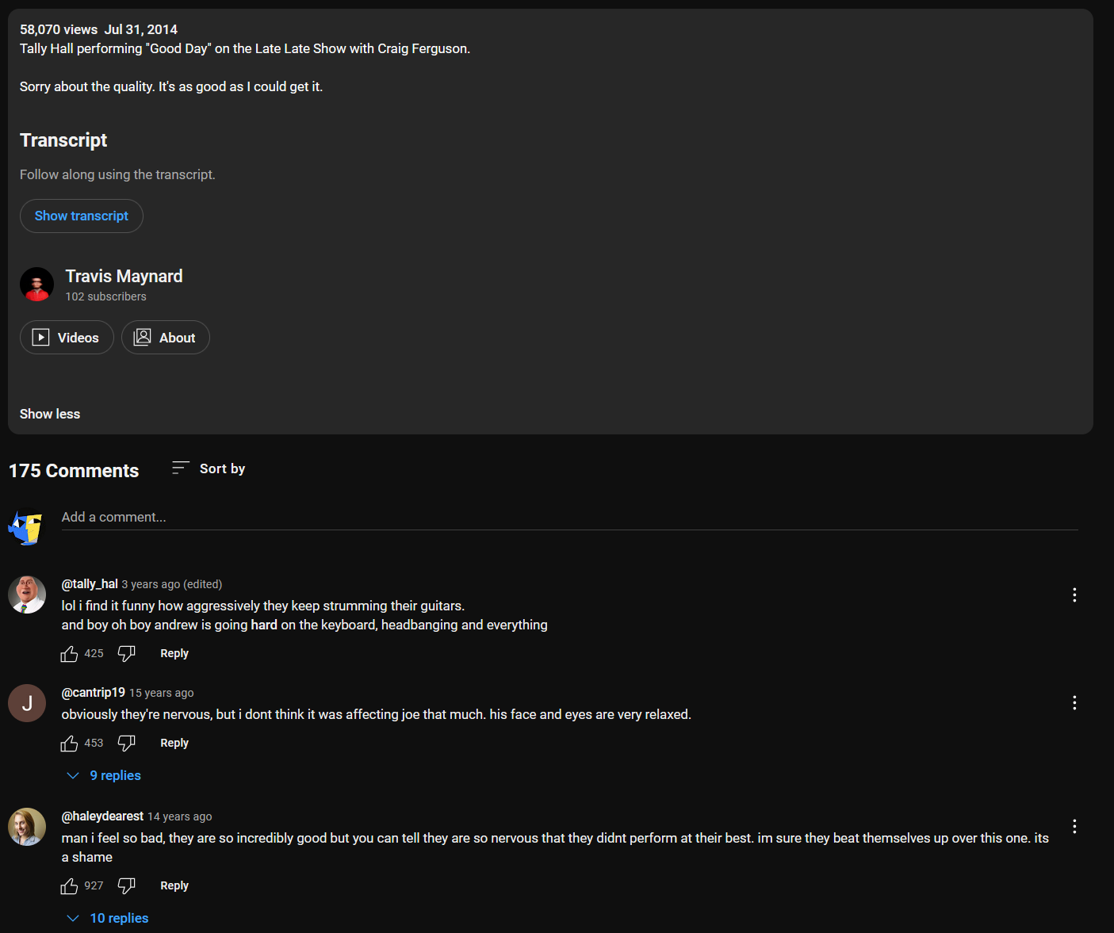Like the @haleydearest comment

click(x=69, y=886)
